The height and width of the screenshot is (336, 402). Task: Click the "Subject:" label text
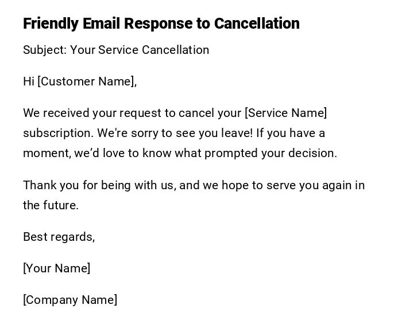(x=45, y=50)
